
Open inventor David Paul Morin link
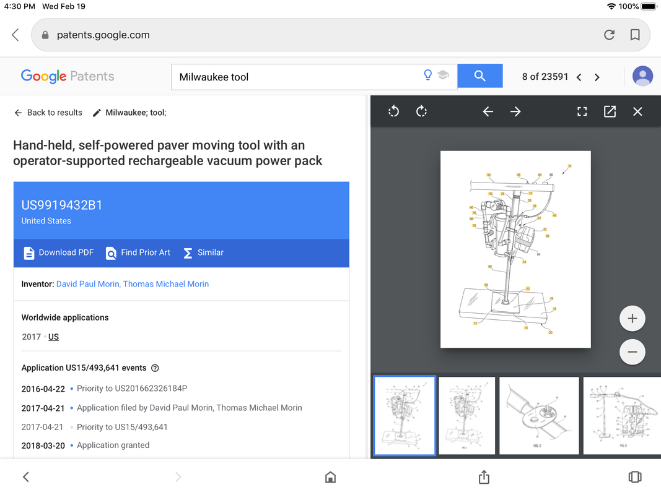point(88,284)
